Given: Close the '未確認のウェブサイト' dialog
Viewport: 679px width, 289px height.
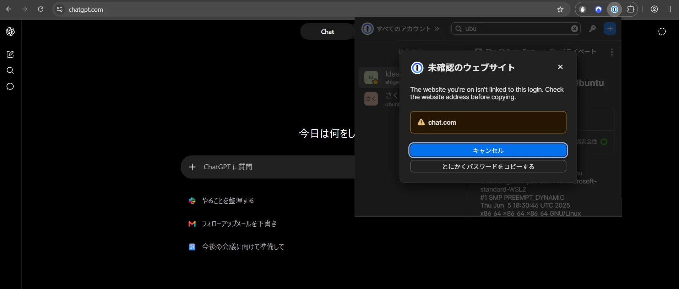Looking at the screenshot, I should point(560,67).
